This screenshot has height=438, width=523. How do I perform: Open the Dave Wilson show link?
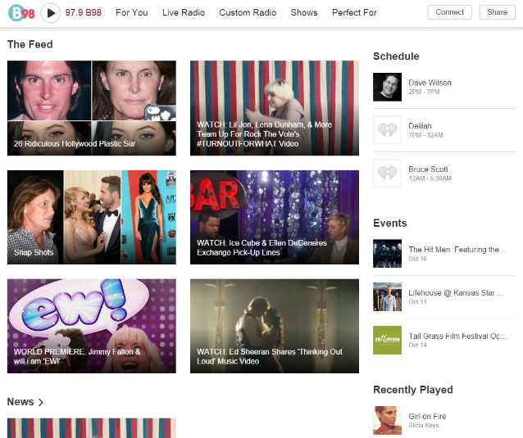430,83
